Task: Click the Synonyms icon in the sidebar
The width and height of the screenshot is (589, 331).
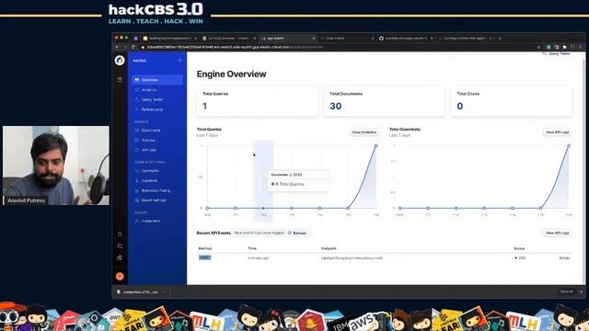Action: pyautogui.click(x=137, y=171)
